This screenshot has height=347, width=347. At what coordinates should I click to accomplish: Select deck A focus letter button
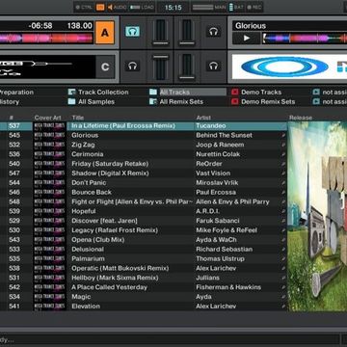click(x=105, y=33)
